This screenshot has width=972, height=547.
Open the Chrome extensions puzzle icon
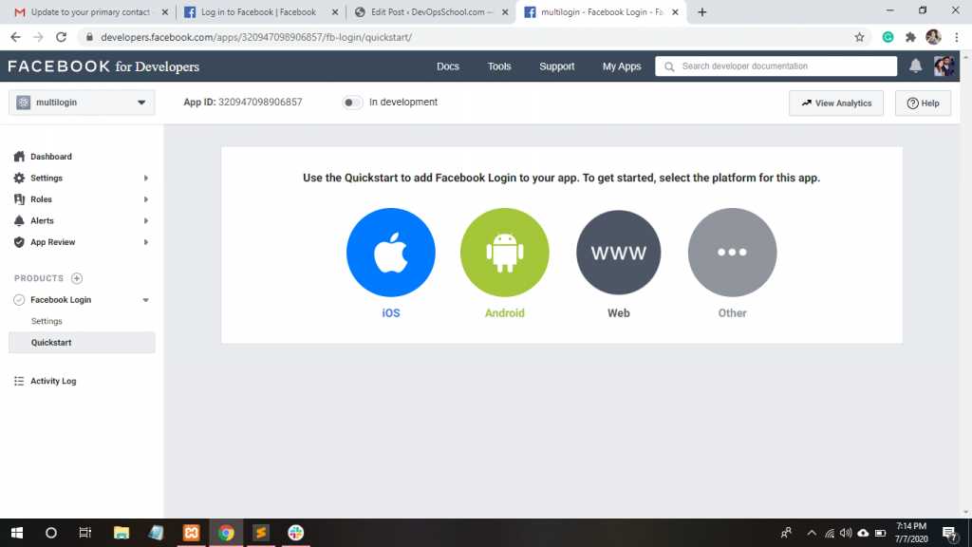910,37
